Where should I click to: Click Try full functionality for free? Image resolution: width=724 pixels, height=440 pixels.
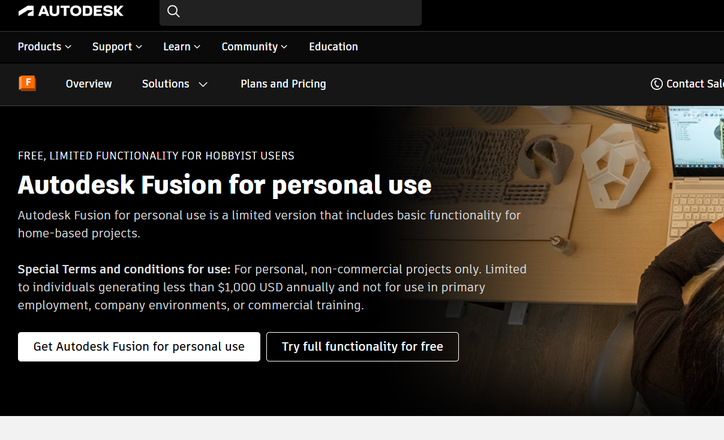(362, 346)
